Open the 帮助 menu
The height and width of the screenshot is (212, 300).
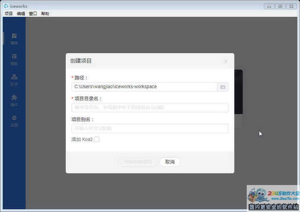(x=45, y=14)
